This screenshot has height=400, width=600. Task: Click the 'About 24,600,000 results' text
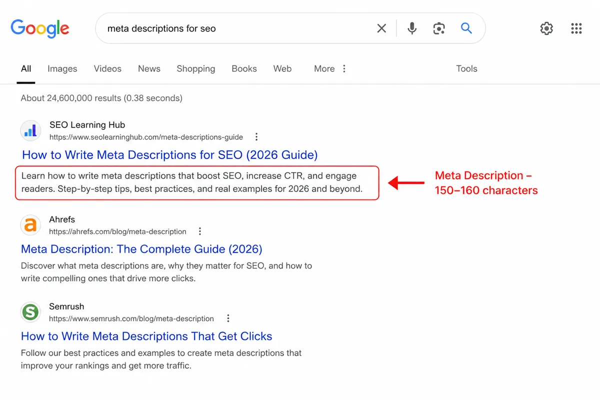pos(101,98)
